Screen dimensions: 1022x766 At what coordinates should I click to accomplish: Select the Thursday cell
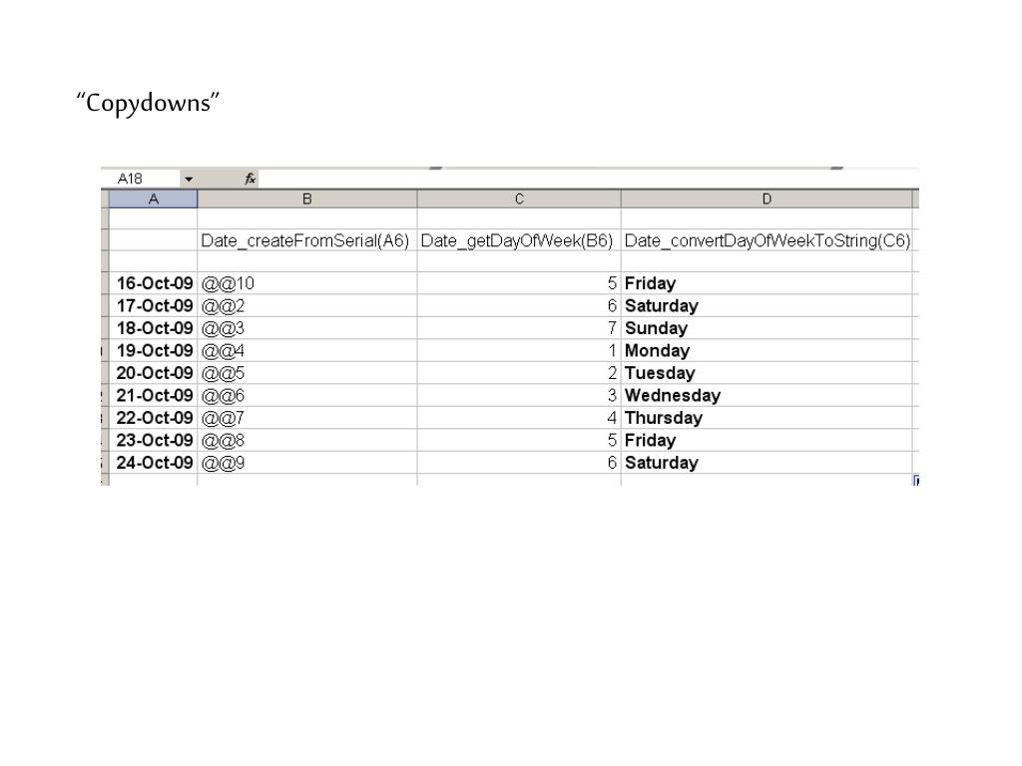(x=766, y=418)
